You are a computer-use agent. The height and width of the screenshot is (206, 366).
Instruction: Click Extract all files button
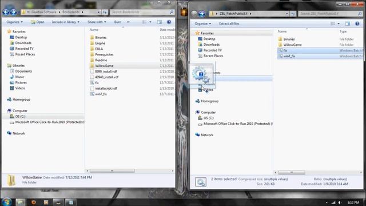[x=229, y=23]
